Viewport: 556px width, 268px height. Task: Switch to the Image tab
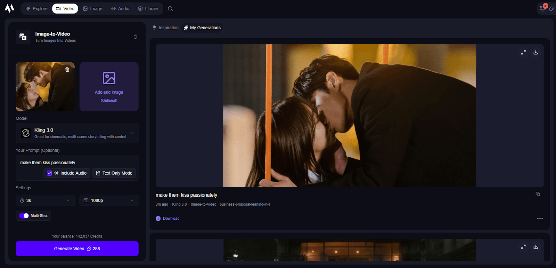tap(93, 9)
